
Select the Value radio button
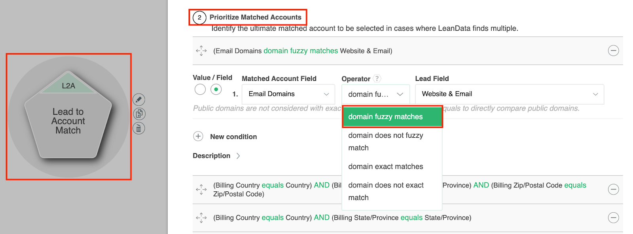tap(200, 90)
